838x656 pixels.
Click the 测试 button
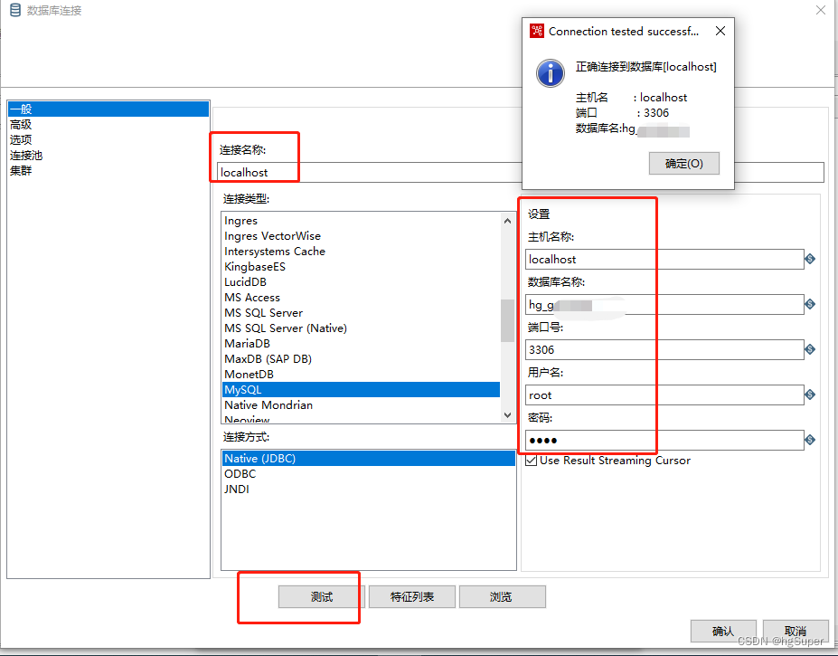tap(321, 596)
